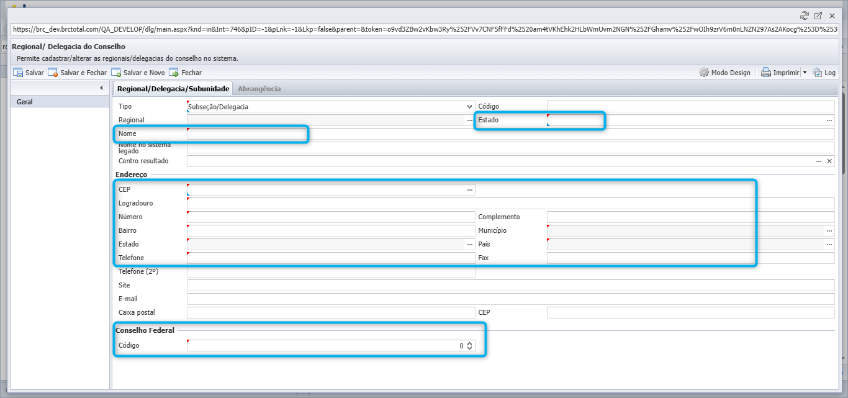Focus the Código field beside Tipo
Image resolution: width=848 pixels, height=398 pixels.
pyautogui.click(x=691, y=106)
